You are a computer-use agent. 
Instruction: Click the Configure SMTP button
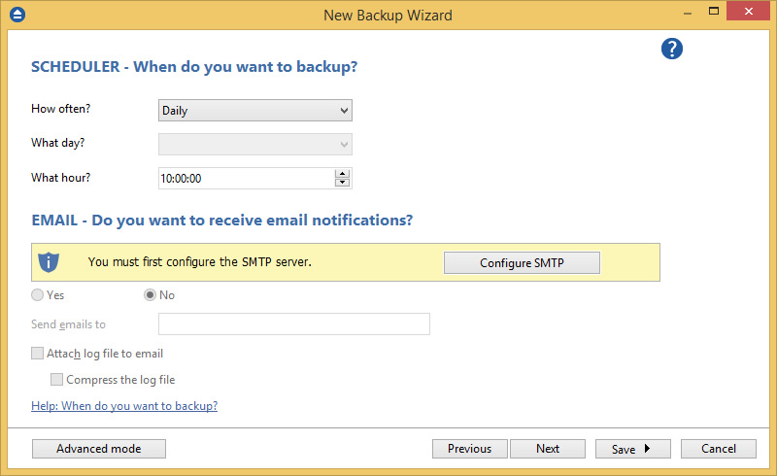522,263
